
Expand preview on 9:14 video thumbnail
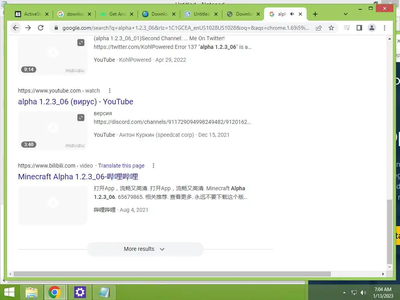81,43
